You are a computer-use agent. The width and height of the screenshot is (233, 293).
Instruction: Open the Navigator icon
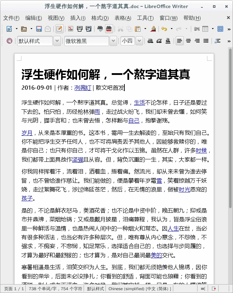click(220, 29)
